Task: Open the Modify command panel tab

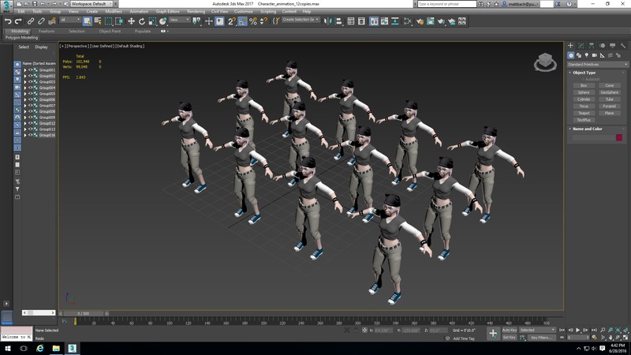Action: click(x=581, y=46)
